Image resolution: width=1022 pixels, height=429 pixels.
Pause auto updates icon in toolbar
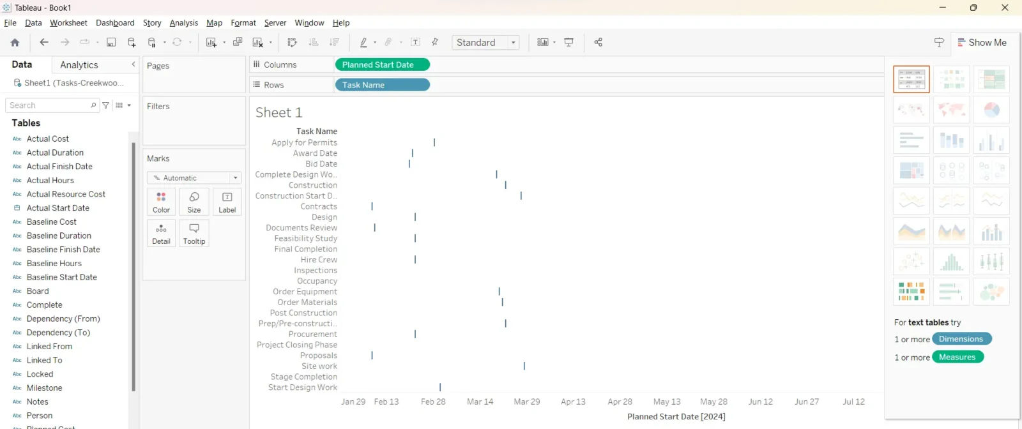click(x=152, y=42)
